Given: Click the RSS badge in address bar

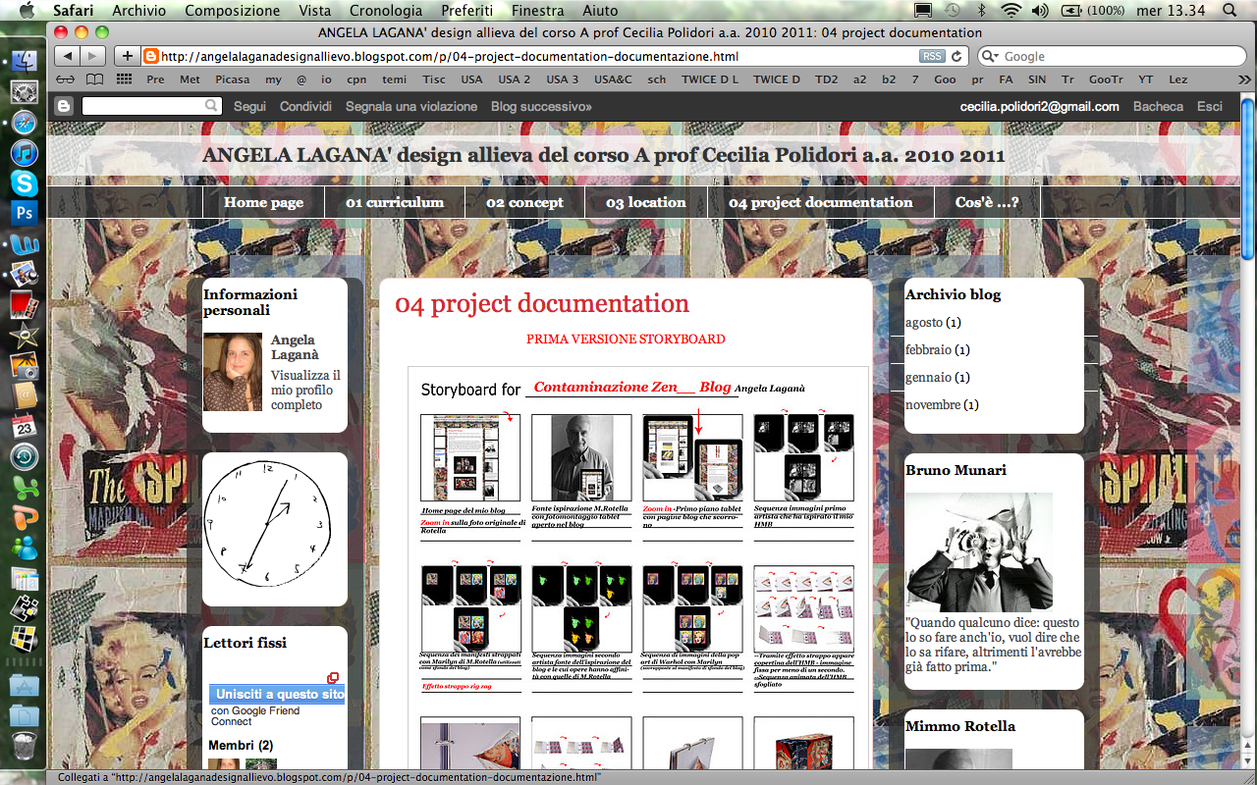Looking at the screenshot, I should pos(932,56).
